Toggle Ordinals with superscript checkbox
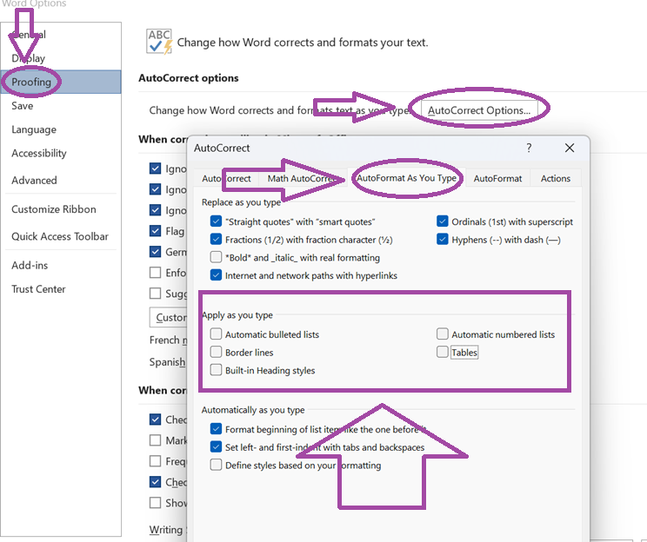 tap(443, 221)
